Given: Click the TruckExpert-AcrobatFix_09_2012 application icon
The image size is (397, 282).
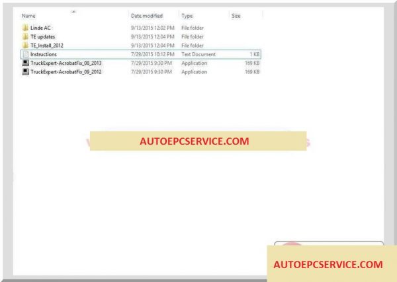Looking at the screenshot, I should coord(25,72).
